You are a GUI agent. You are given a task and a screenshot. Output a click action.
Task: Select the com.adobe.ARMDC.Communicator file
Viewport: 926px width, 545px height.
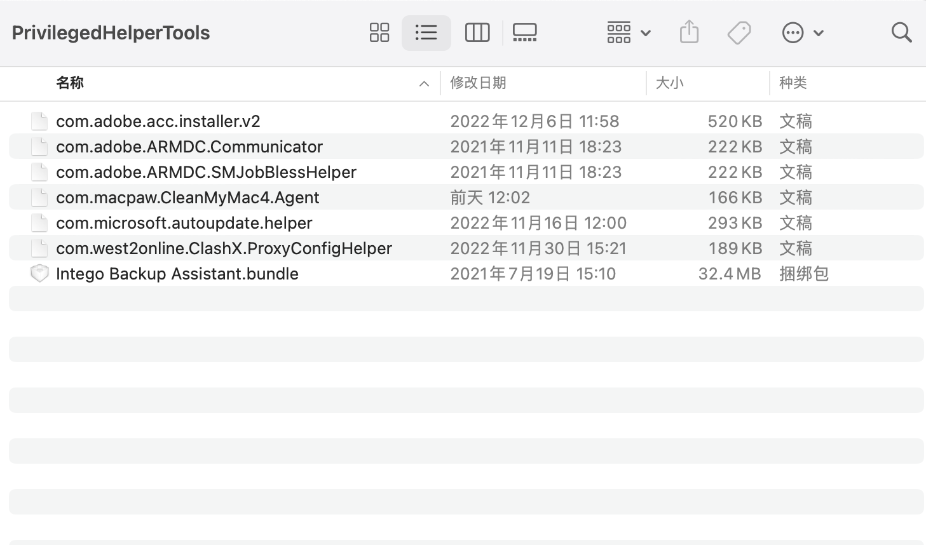click(x=189, y=147)
